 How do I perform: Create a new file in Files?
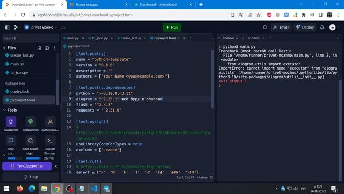coord(39,48)
